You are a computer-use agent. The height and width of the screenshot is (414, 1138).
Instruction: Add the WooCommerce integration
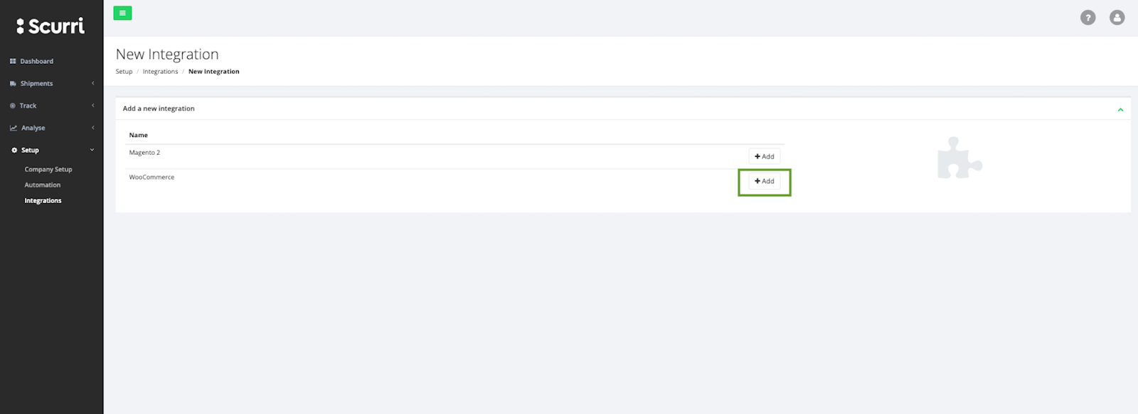click(x=764, y=181)
